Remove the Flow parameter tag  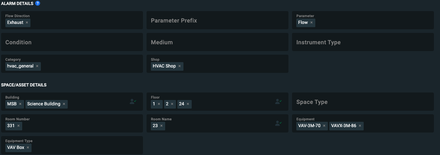(311, 22)
